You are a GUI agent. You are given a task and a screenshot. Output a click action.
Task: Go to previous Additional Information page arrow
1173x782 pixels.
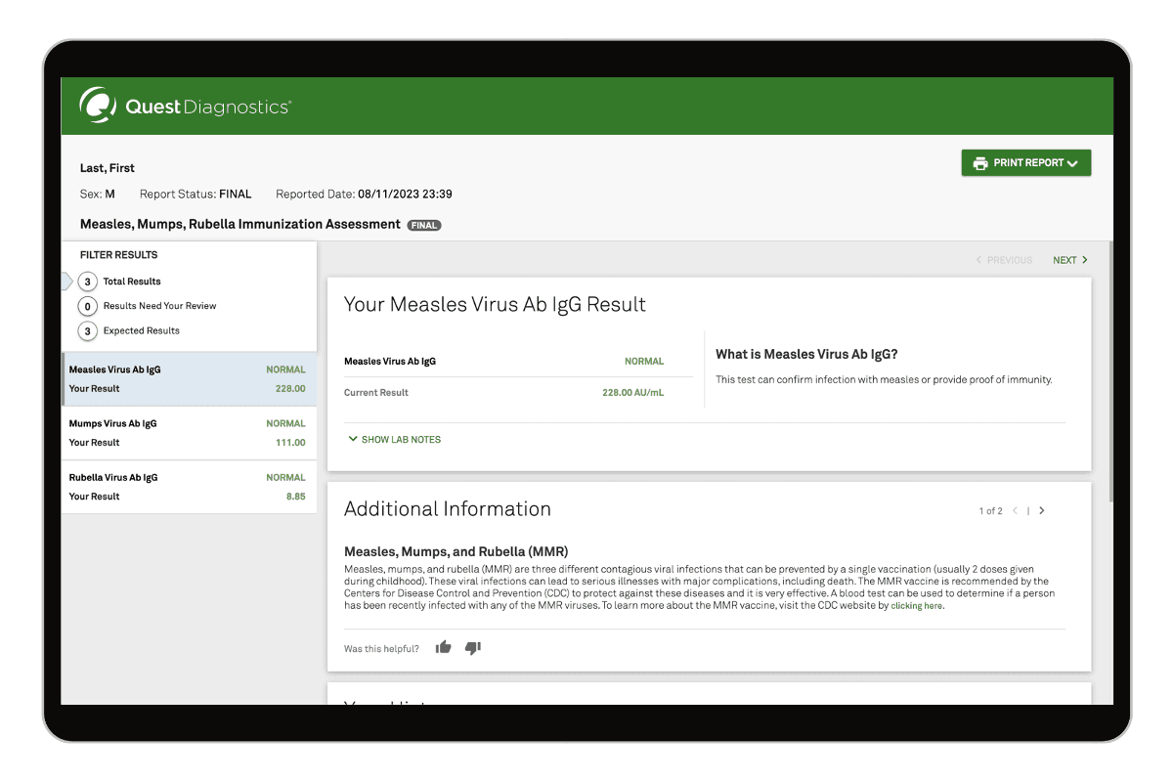[x=1016, y=510]
